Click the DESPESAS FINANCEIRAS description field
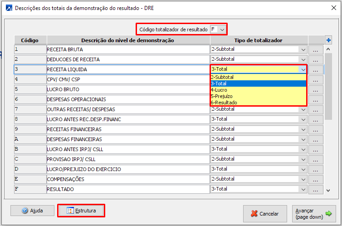This screenshot has width=342, height=226. tap(127, 139)
